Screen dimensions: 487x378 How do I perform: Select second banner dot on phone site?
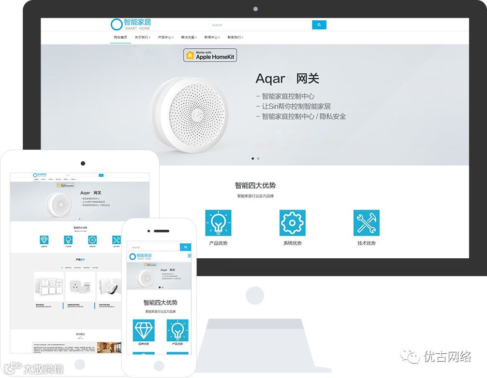(162, 287)
